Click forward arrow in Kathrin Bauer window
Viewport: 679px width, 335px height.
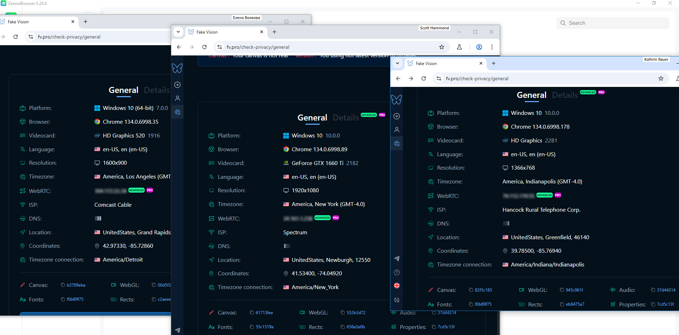coord(411,78)
